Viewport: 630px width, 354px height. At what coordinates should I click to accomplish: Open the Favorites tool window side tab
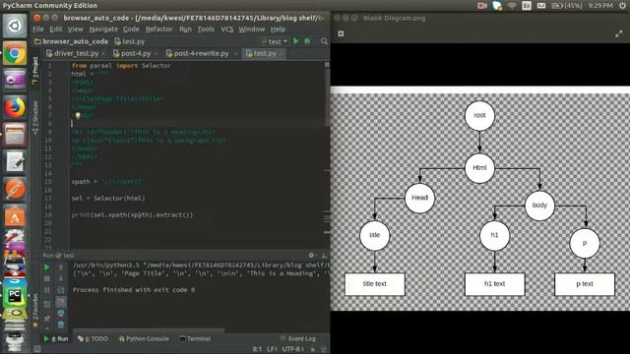pos(35,311)
